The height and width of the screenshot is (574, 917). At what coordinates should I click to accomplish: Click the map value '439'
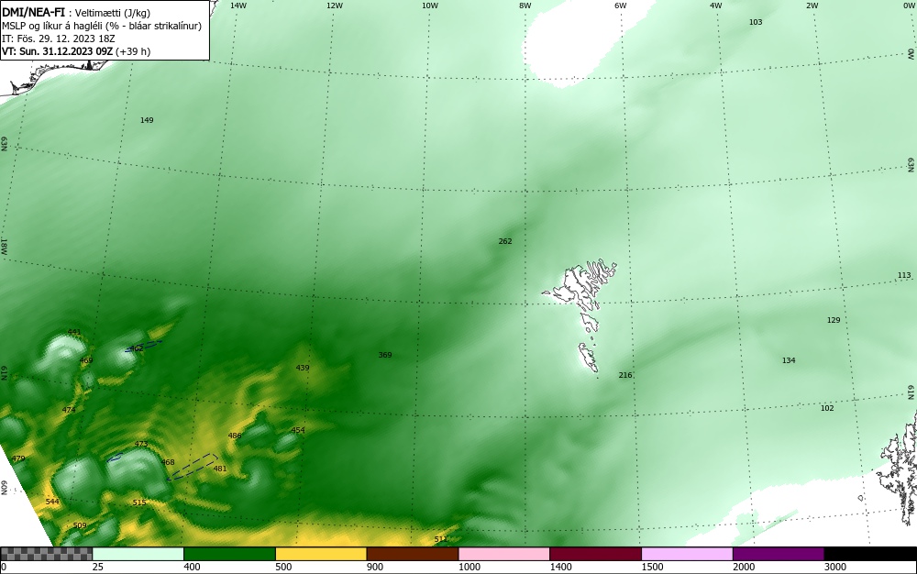(x=303, y=369)
